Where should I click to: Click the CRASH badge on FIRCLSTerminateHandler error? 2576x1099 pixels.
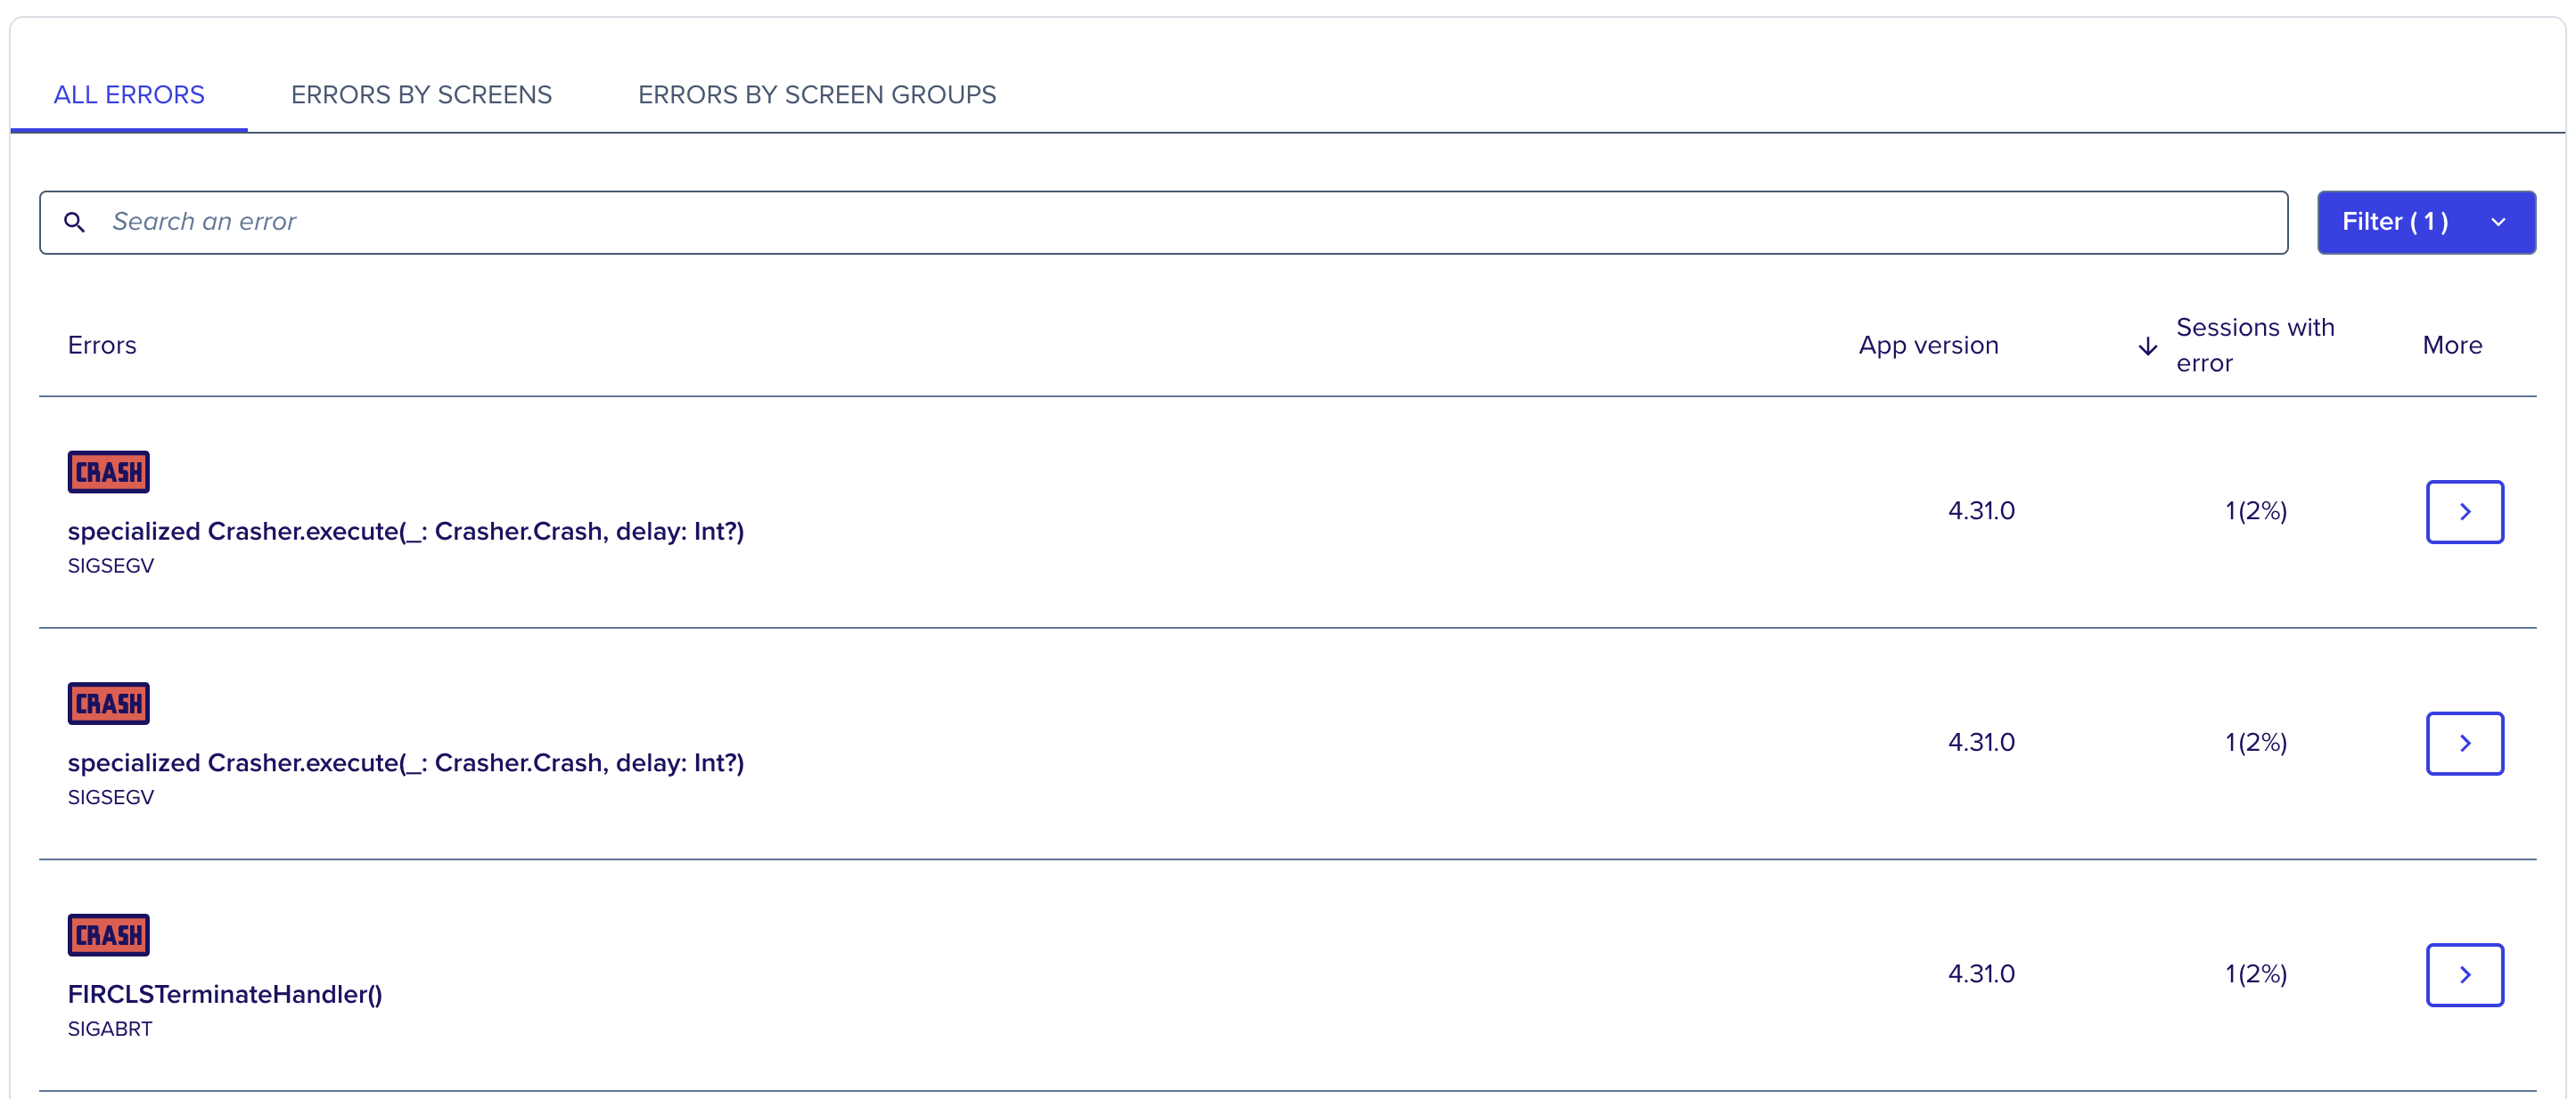coord(109,935)
